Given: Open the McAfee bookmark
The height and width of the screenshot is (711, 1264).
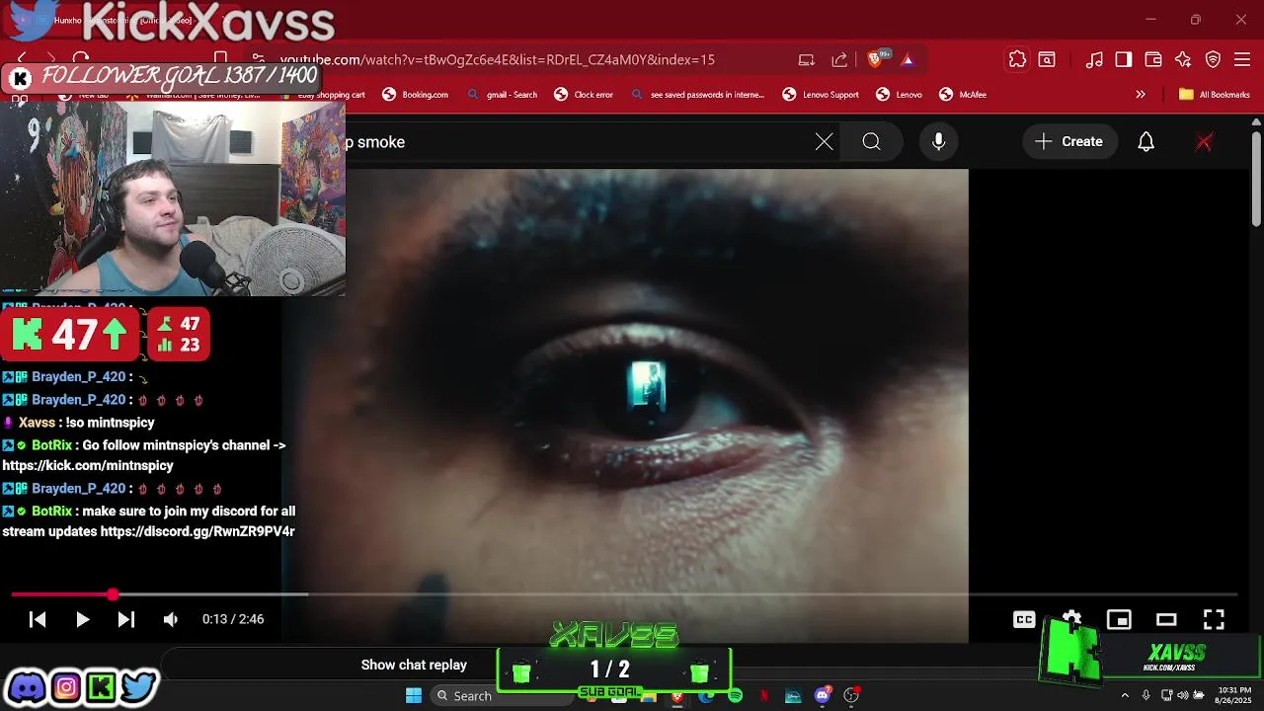Looking at the screenshot, I should pos(962,95).
